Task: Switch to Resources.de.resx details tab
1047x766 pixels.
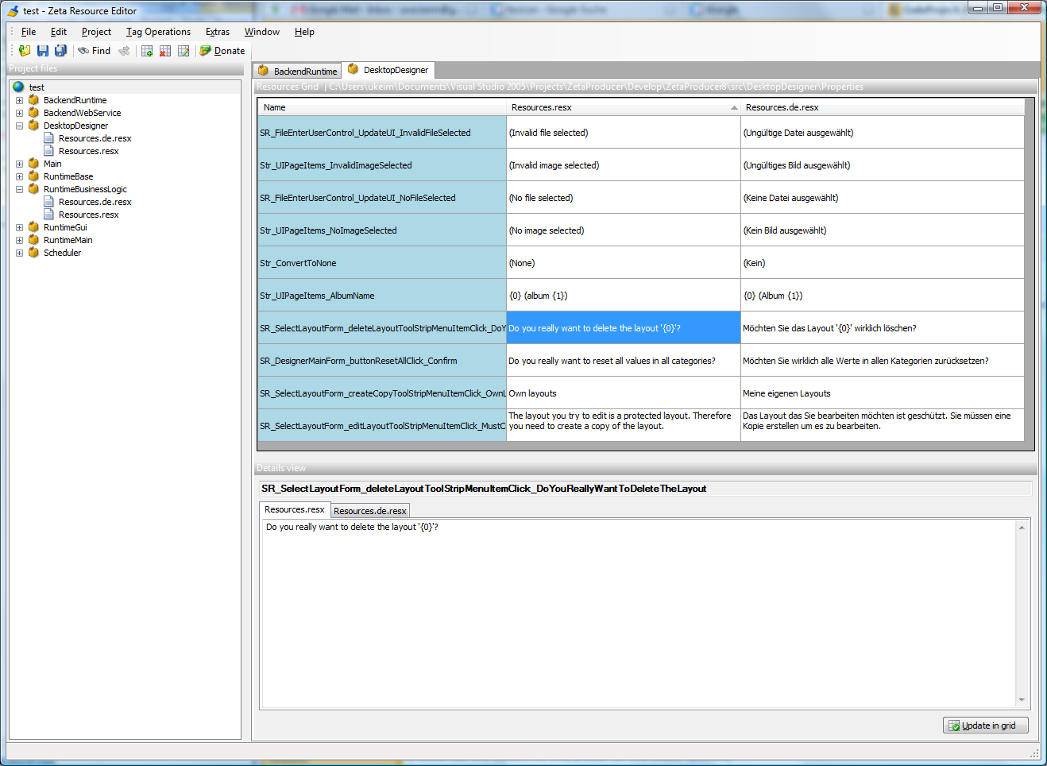Action: [370, 511]
